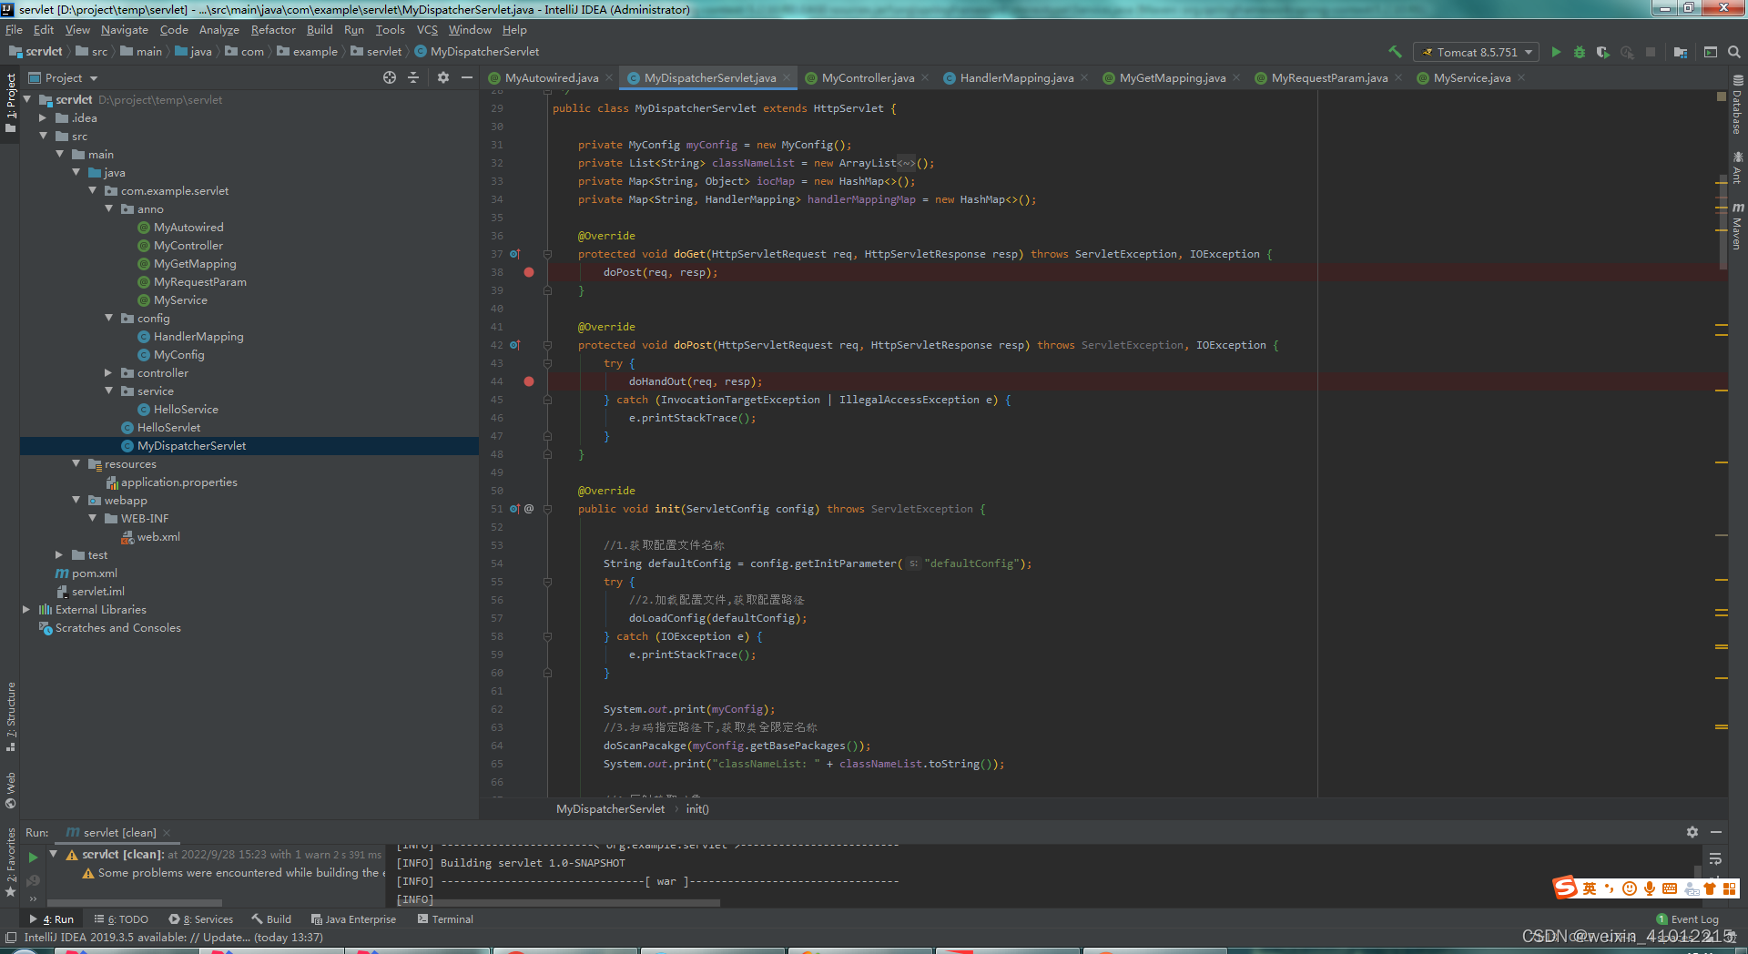The width and height of the screenshot is (1748, 954).
Task: Switch to MyController.java tab
Action: coord(868,77)
